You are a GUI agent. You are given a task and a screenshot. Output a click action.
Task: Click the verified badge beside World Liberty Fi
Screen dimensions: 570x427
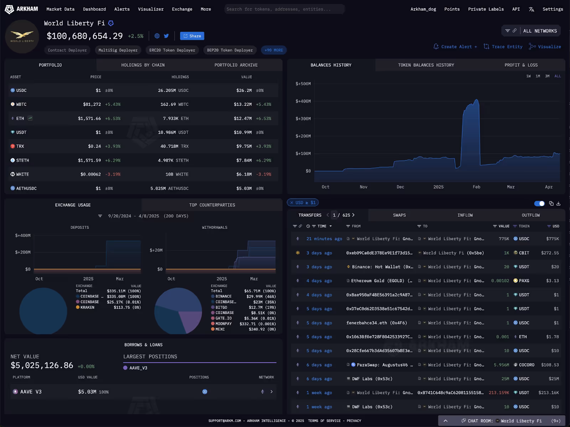(x=111, y=23)
